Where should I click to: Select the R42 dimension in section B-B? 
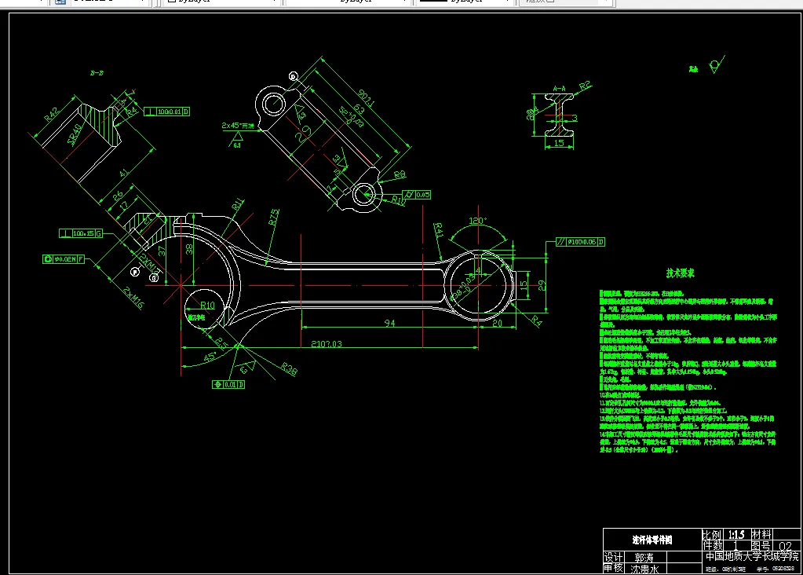pyautogui.click(x=52, y=114)
